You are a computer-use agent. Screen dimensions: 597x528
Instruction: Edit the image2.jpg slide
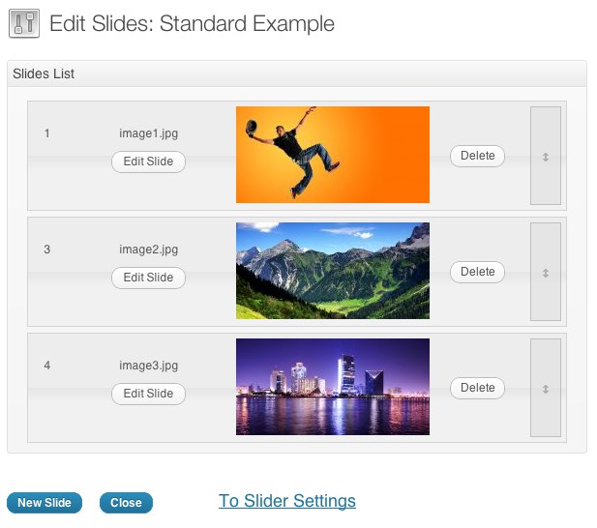(x=148, y=278)
